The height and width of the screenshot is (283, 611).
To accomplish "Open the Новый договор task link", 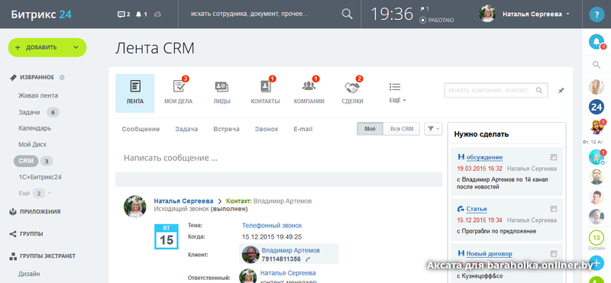I will [x=489, y=254].
